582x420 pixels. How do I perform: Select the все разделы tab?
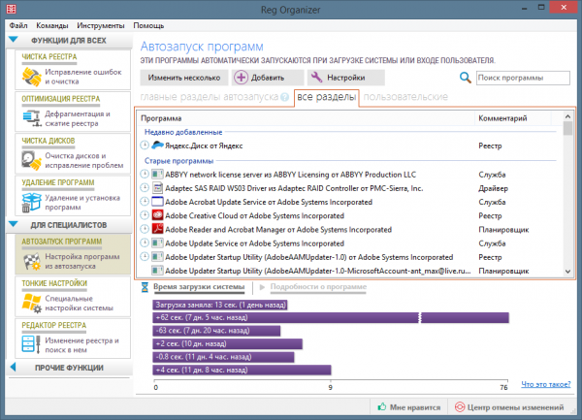pos(327,98)
